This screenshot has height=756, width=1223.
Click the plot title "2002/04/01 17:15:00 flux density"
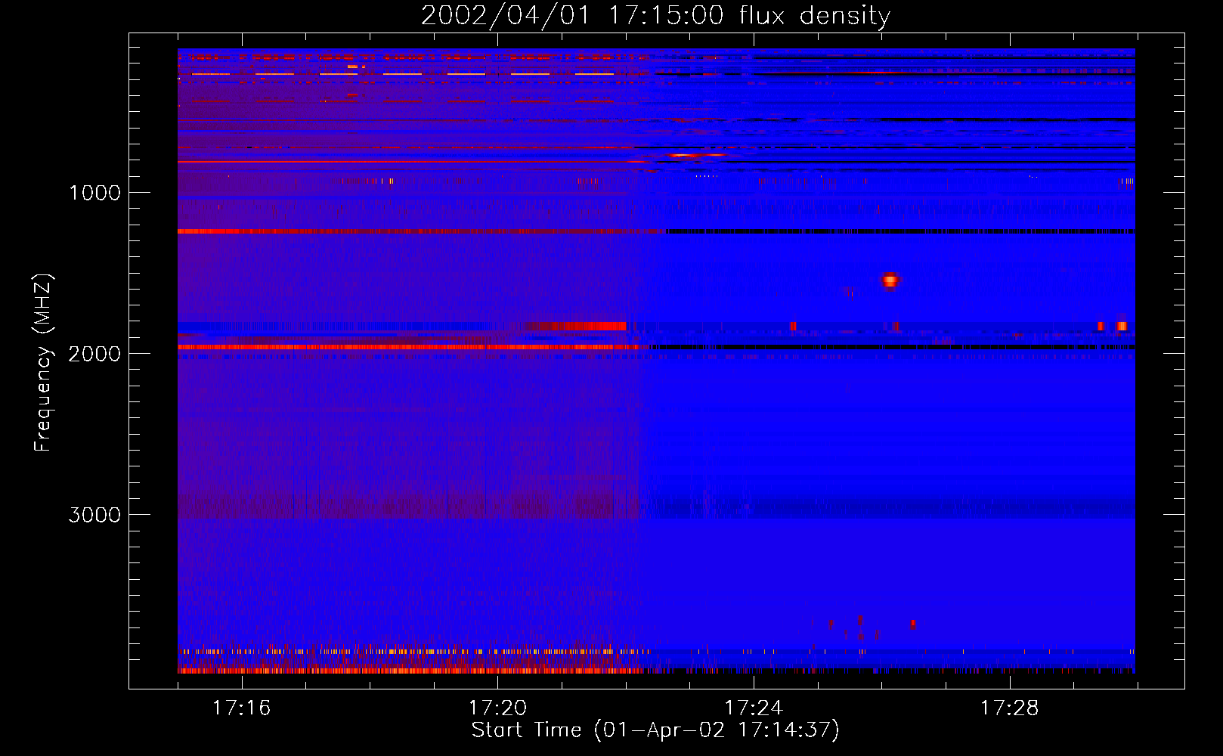[655, 15]
